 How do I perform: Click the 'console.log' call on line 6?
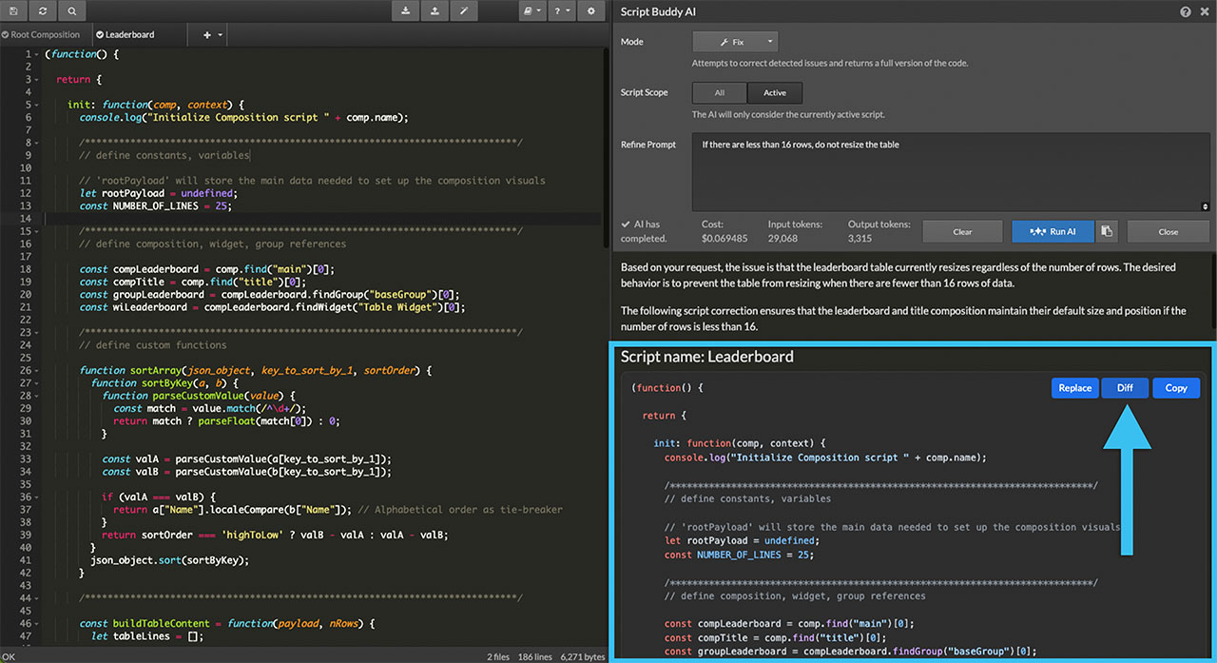coord(109,117)
